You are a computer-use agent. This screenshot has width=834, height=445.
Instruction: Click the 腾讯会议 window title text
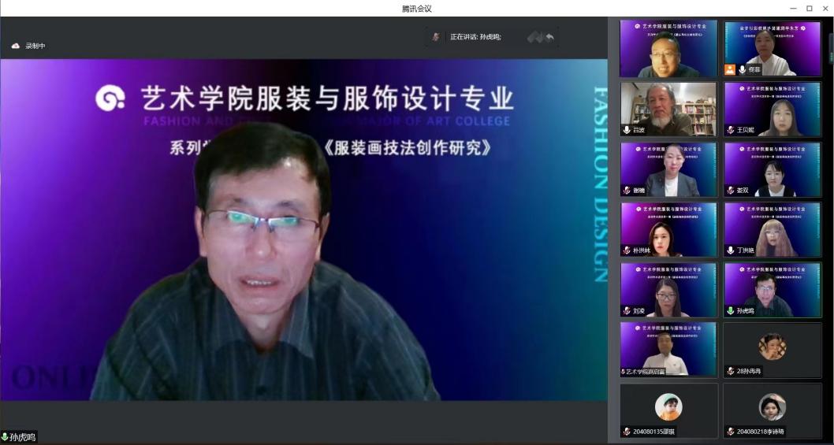point(416,8)
